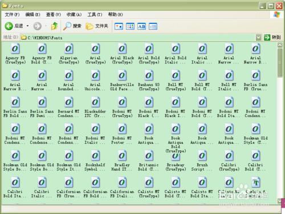The height and width of the screenshot is (214, 285).
Task: Select the Bauhaus 93 font icon
Action: pos(149,80)
